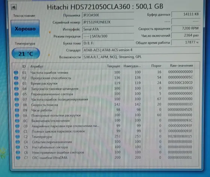Select the События переназначения text
The height and width of the screenshot is (177, 210).
[x=52, y=142]
